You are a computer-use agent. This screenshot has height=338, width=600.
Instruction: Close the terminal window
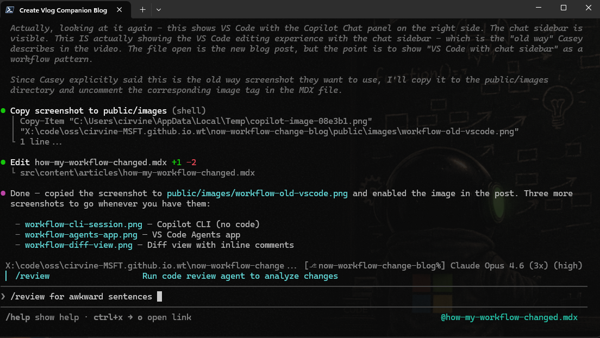click(x=588, y=8)
